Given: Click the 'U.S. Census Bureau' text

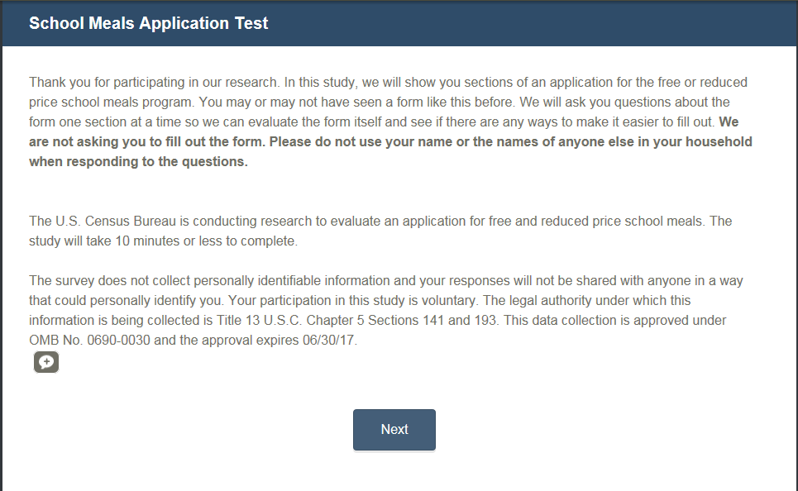Looking at the screenshot, I should point(109,222).
